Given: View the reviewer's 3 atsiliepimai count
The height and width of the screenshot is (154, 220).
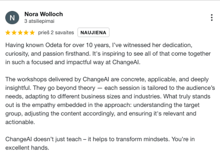Looking at the screenshot, I should tap(39, 21).
